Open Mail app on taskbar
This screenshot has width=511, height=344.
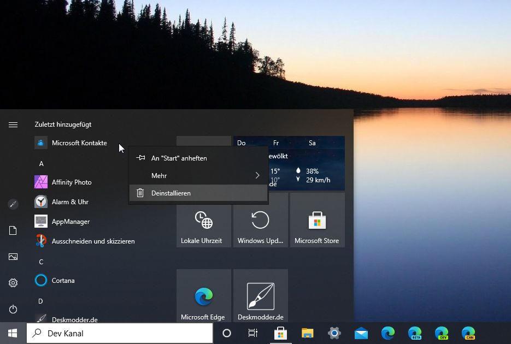click(x=361, y=333)
